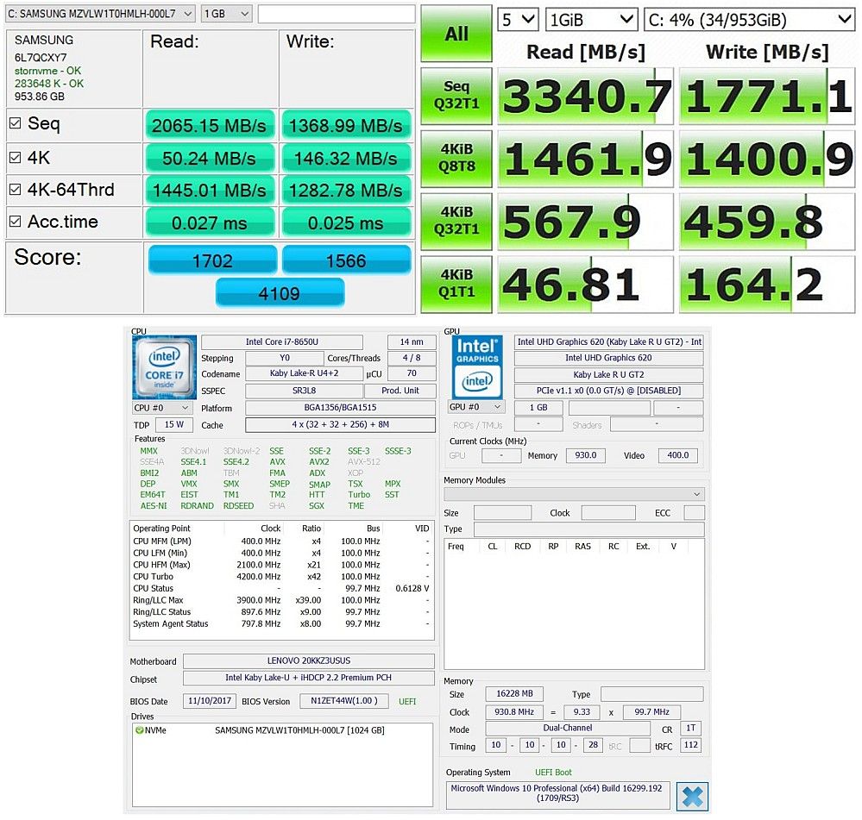
Task: Open the 1GiB test size dropdown in CrystalDiskMark
Action: pyautogui.click(x=592, y=20)
